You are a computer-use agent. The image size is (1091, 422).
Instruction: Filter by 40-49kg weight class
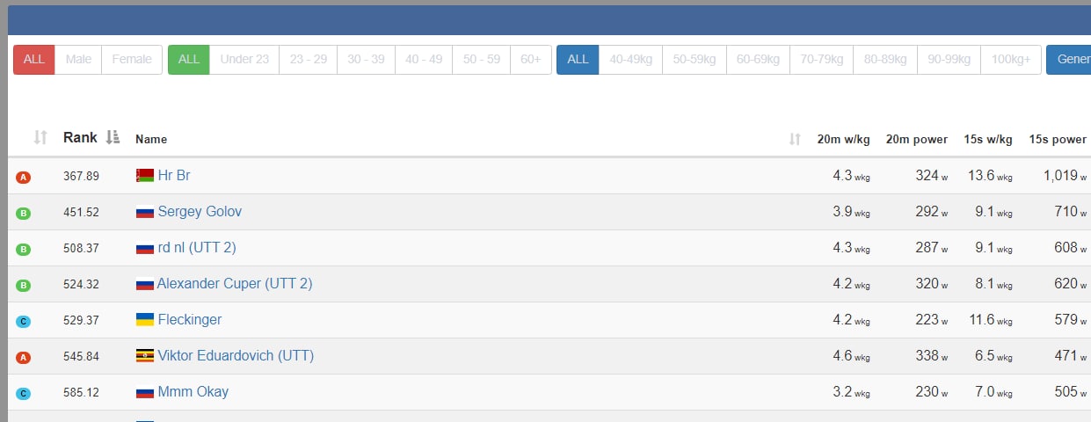click(x=630, y=60)
